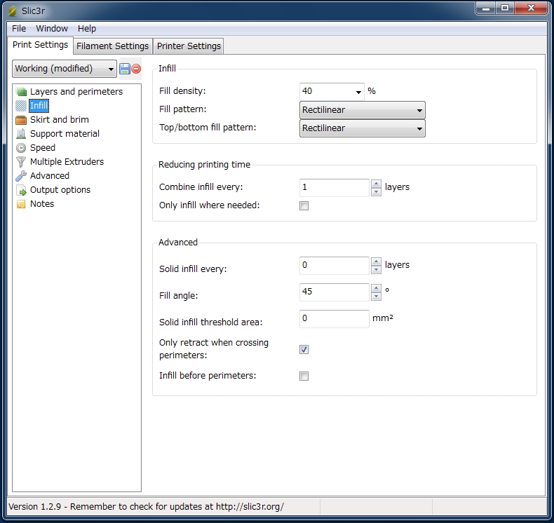Click the Output options arrow icon

(21, 190)
